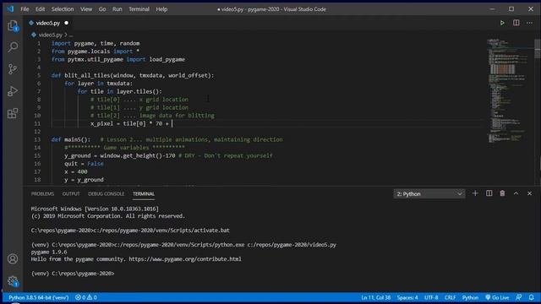Click 'x = 400' code line
Viewport: 541px width, 304px height.
[x=76, y=171]
